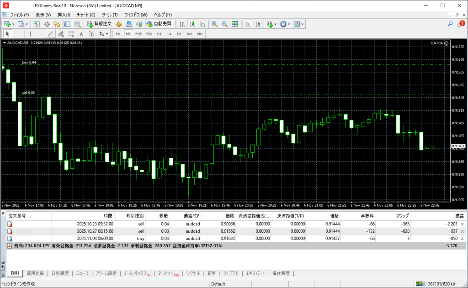The width and height of the screenshot is (468, 288).
Task: Select the trendline drawing tool
Action: coord(51,34)
